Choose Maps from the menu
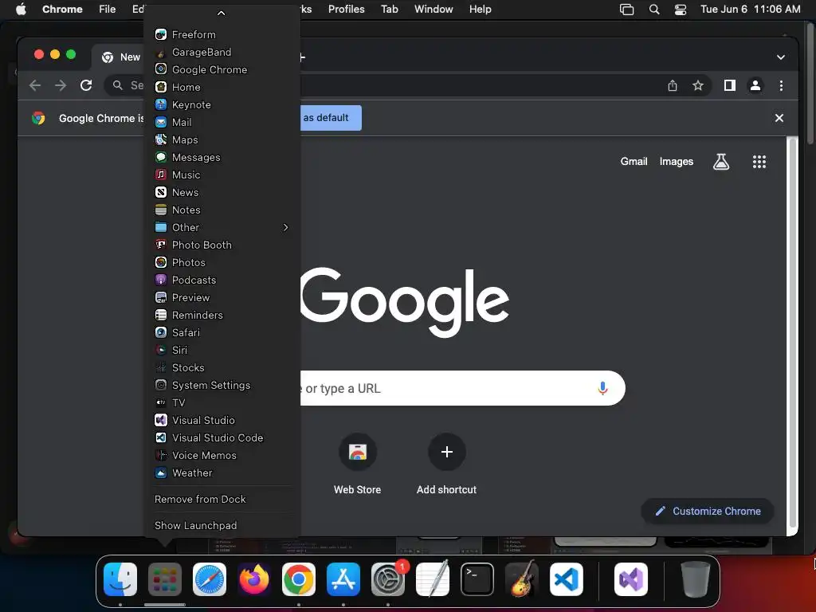816x612 pixels. (x=222, y=140)
